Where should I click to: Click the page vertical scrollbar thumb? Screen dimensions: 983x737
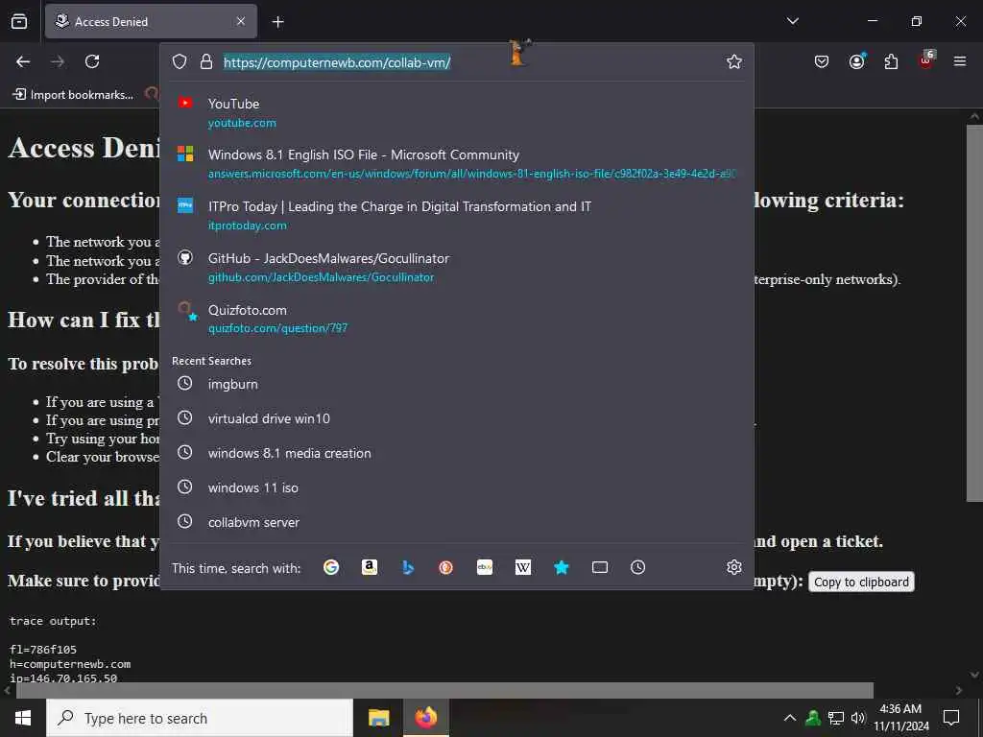pos(974,312)
